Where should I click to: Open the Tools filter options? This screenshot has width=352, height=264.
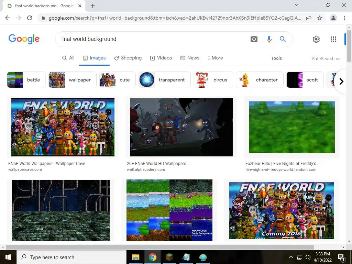tap(276, 58)
